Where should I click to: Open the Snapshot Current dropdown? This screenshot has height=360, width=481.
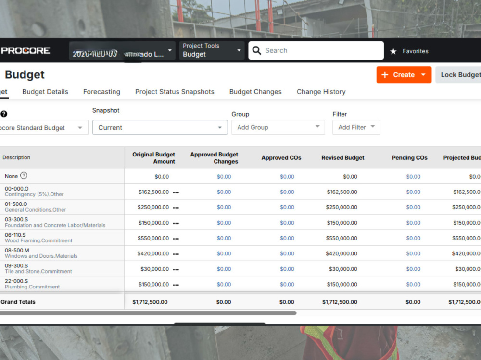click(160, 127)
